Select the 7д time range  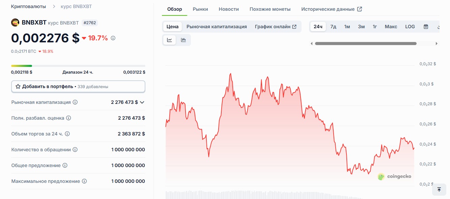click(x=333, y=27)
